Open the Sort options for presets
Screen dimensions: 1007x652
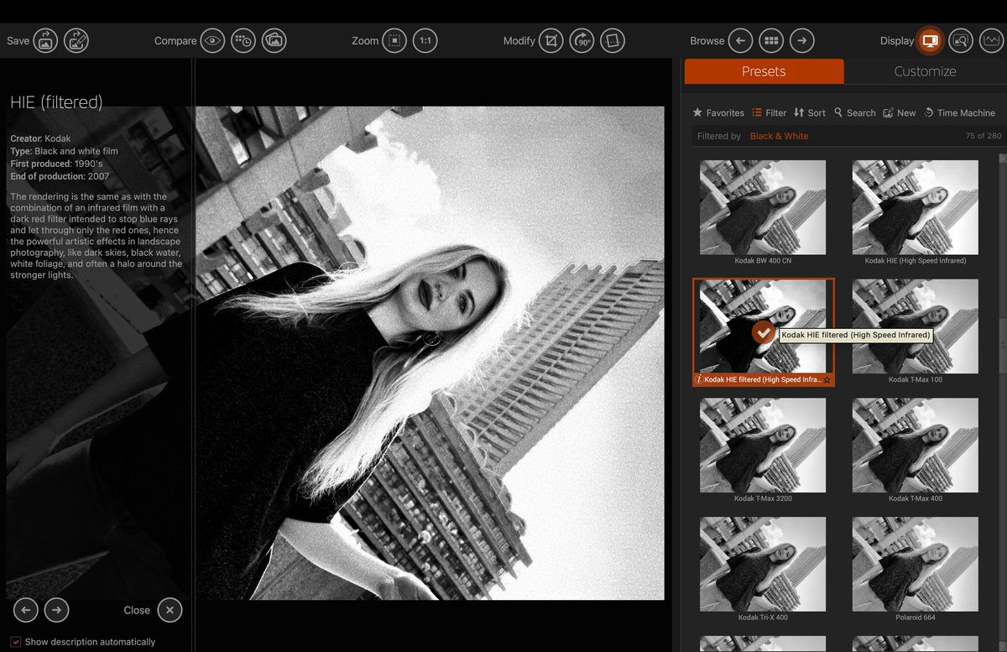click(x=810, y=112)
